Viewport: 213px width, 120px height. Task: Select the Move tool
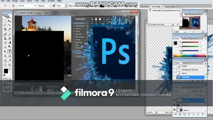coord(9,21)
